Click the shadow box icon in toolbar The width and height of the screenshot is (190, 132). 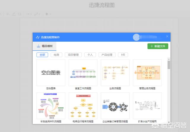19,14
